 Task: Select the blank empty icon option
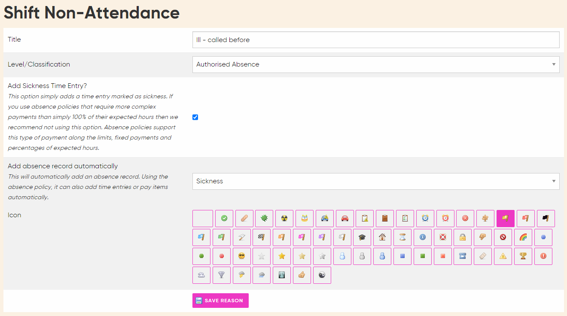(203, 219)
